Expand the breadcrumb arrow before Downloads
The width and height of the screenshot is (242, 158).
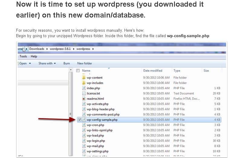[27, 49]
